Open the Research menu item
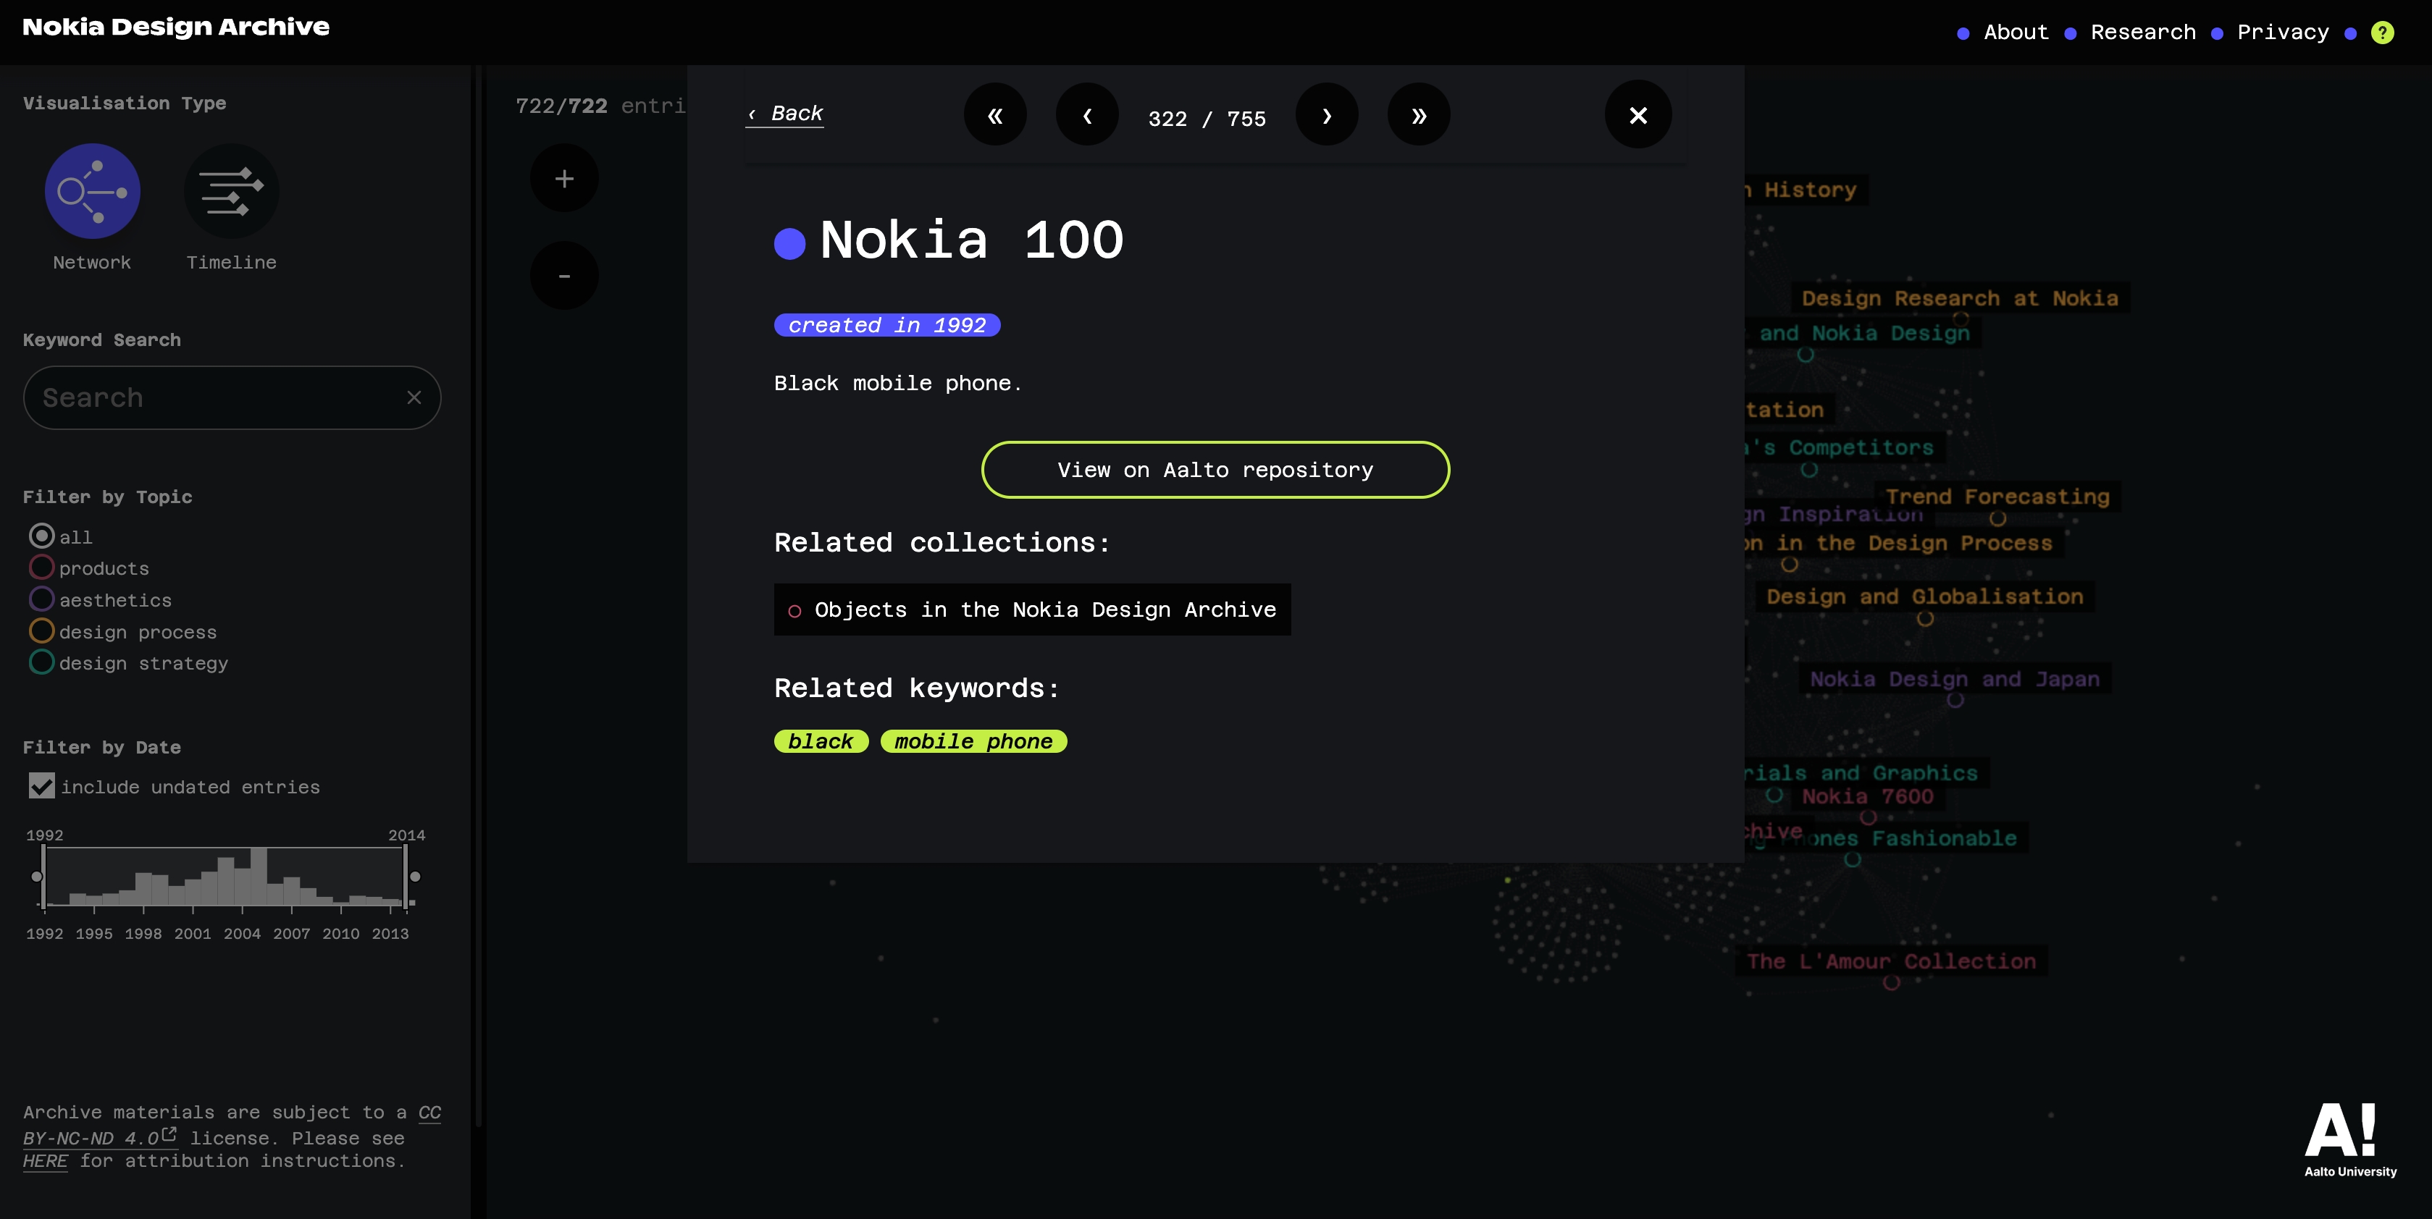The image size is (2432, 1219). coord(2143,32)
